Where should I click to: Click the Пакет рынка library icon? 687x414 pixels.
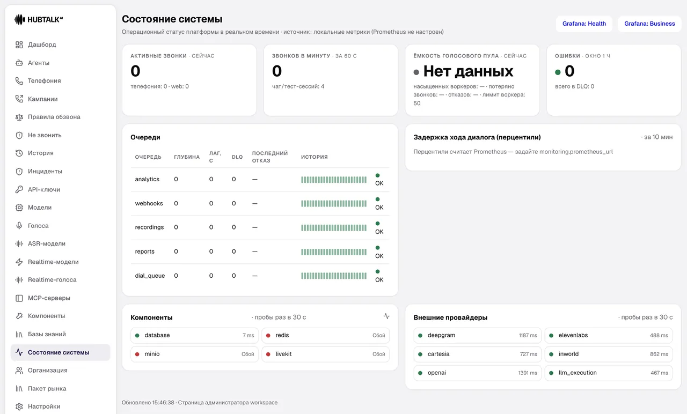click(19, 388)
